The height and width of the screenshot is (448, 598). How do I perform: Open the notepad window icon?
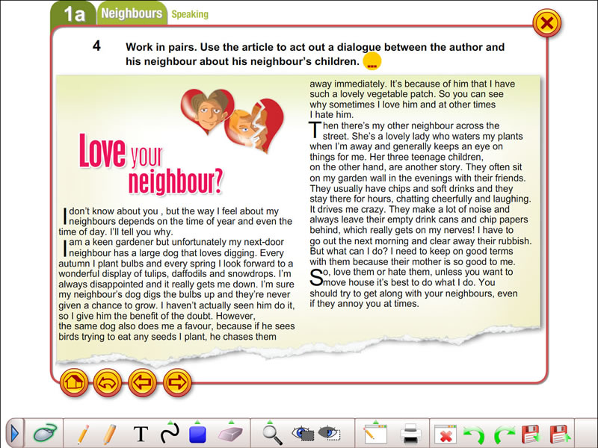[374, 433]
